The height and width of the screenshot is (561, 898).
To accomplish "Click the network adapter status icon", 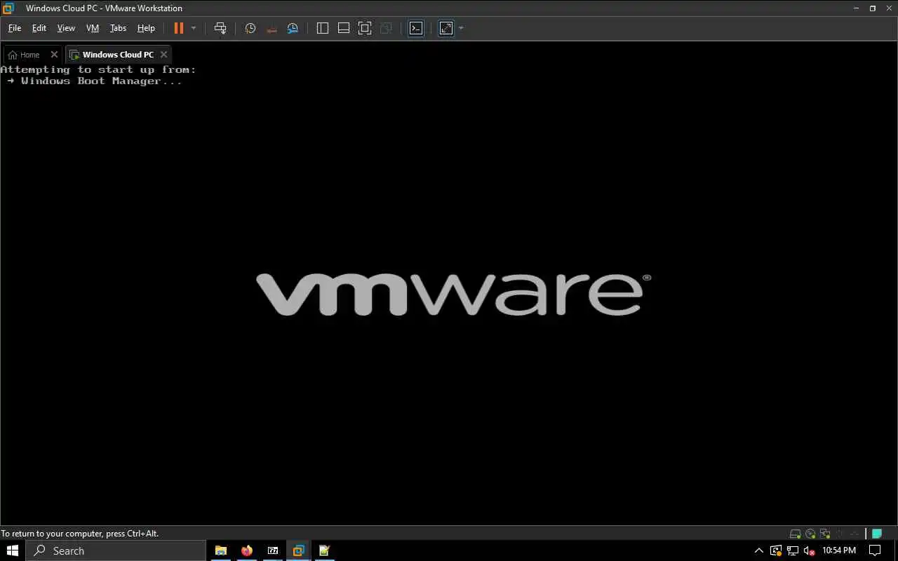I will pos(825,534).
